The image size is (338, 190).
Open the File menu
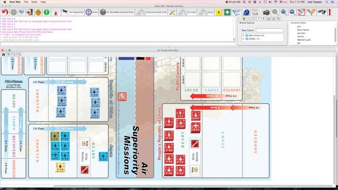[26, 2]
